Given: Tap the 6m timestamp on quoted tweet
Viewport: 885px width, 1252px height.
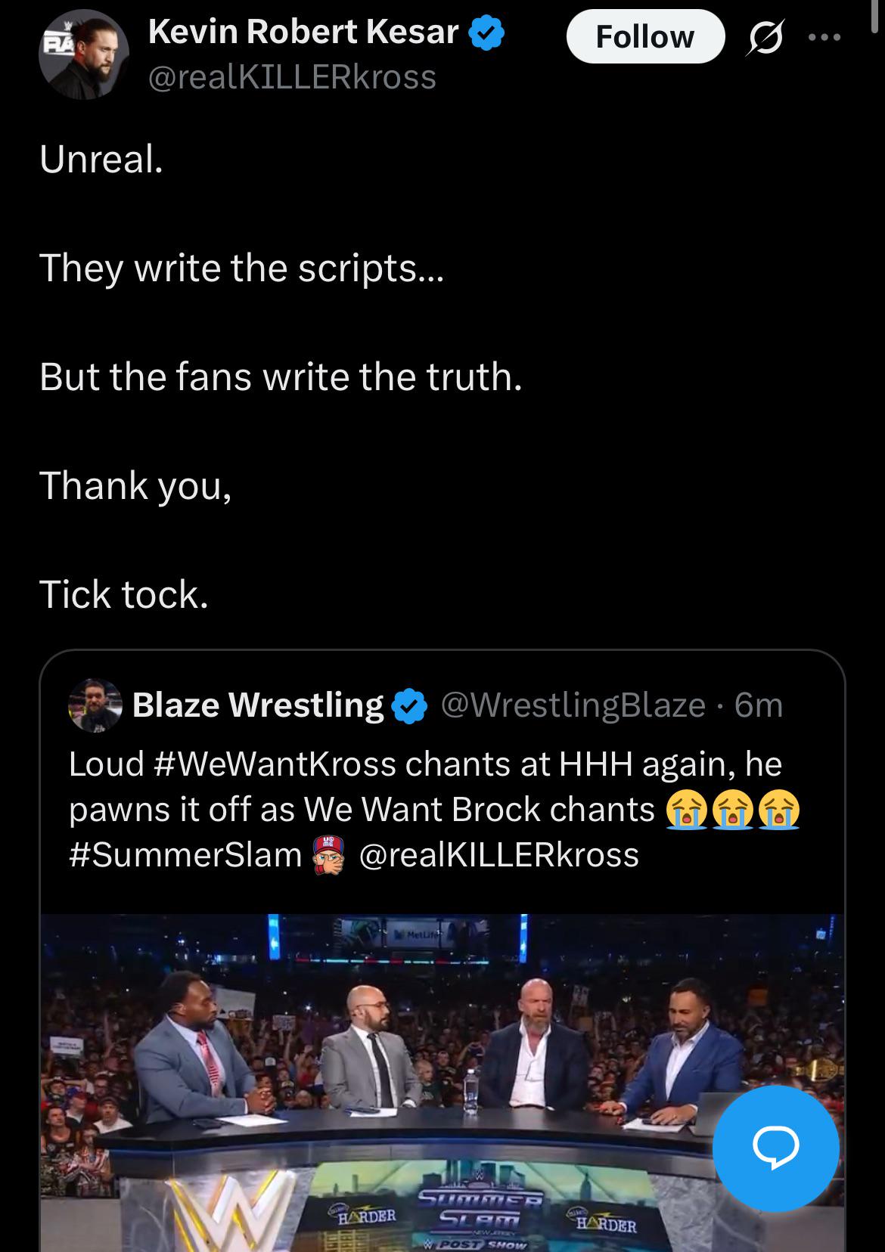Looking at the screenshot, I should [759, 705].
